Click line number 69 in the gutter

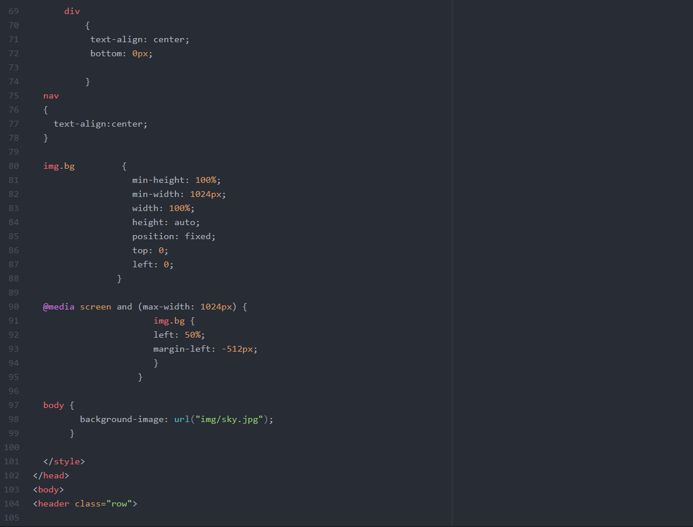tap(13, 11)
